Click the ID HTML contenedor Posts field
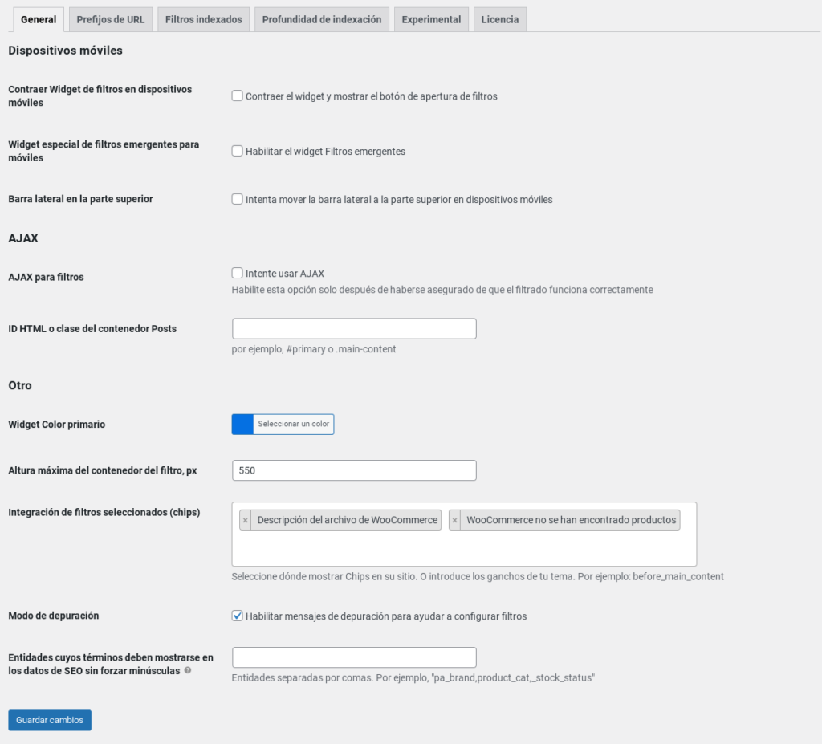 pyautogui.click(x=354, y=329)
